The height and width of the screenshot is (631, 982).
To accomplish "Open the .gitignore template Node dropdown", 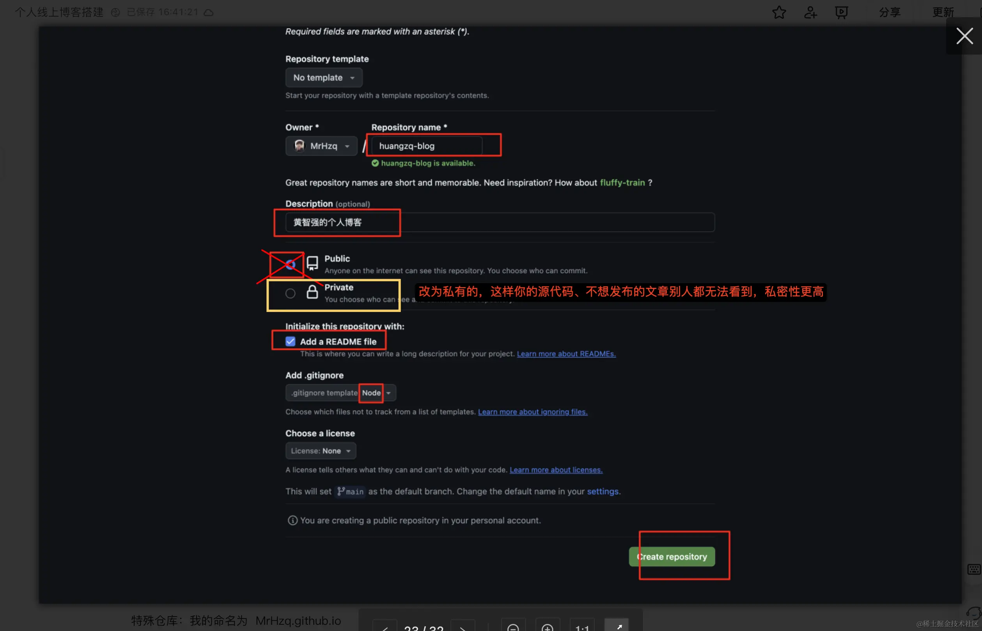I will pyautogui.click(x=340, y=393).
